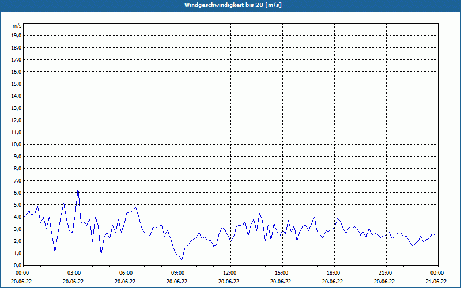Click the '12:00' time label
This screenshot has height=288, width=461.
(x=231, y=273)
